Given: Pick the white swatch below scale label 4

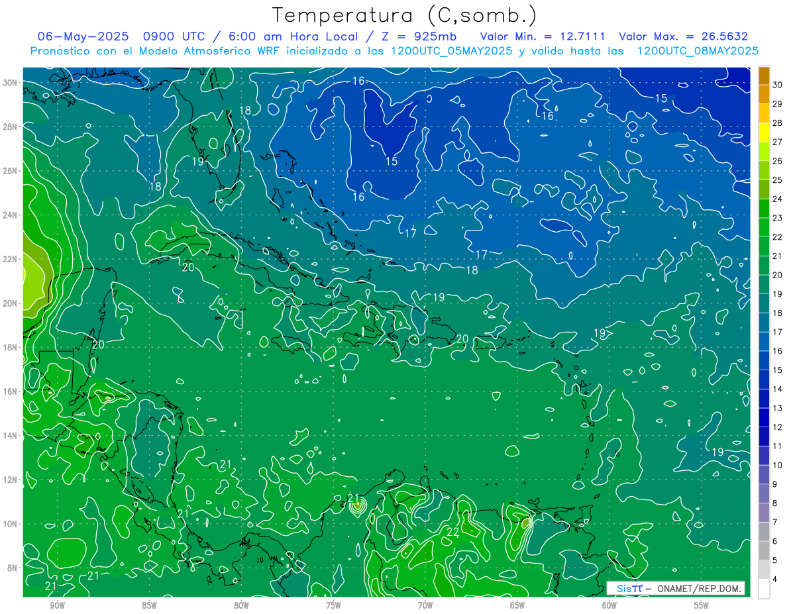Looking at the screenshot, I should (x=764, y=589).
